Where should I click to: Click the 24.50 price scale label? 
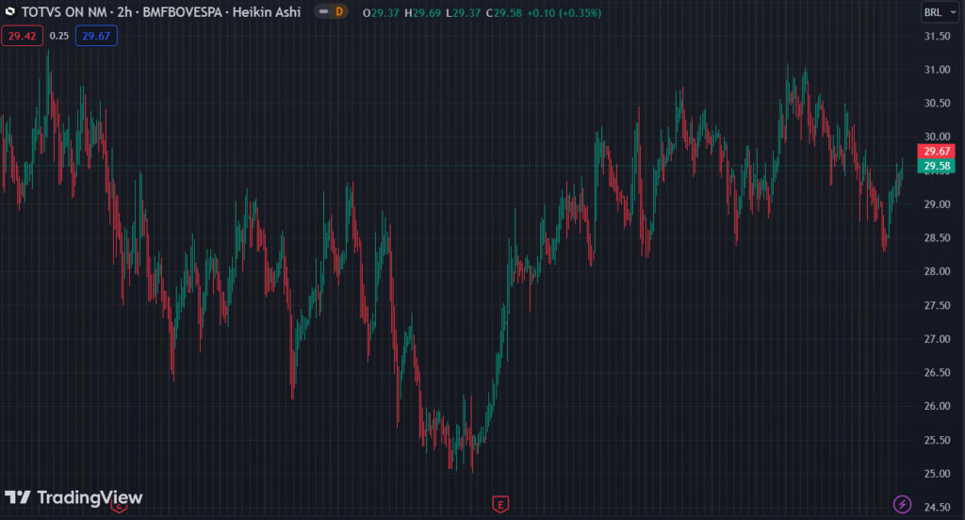click(938, 507)
